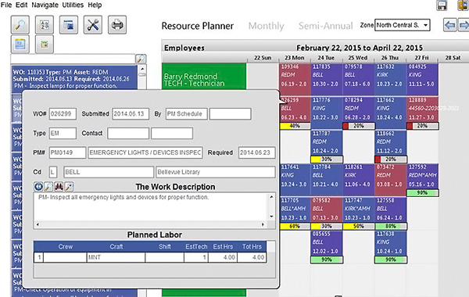Screen dimensions: 469x297
Task: Click the magnifier search toolbar button
Action: click(20, 25)
